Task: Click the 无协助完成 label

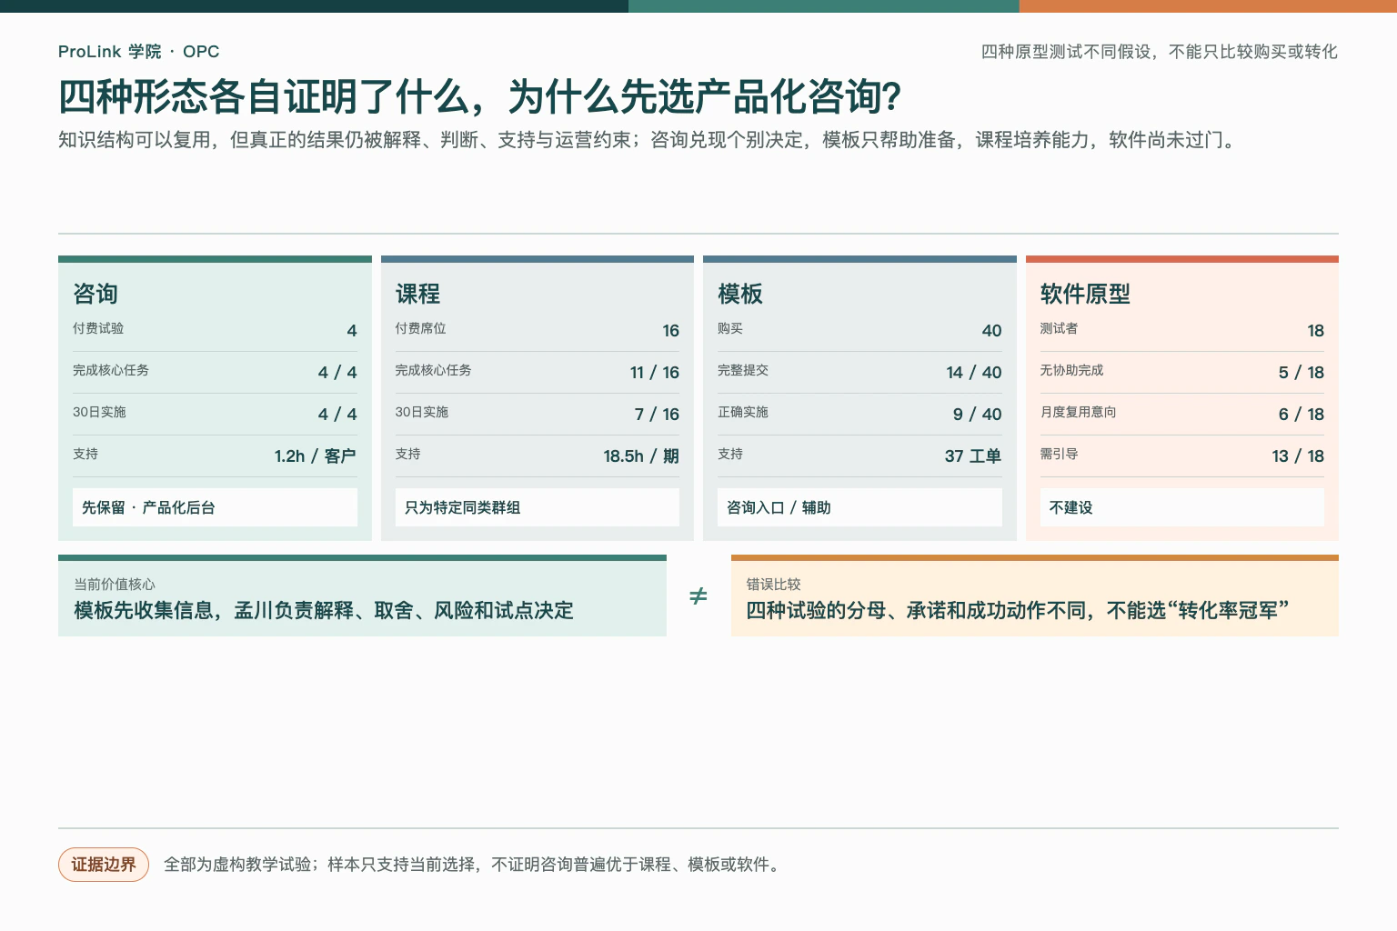Action: [1072, 370]
